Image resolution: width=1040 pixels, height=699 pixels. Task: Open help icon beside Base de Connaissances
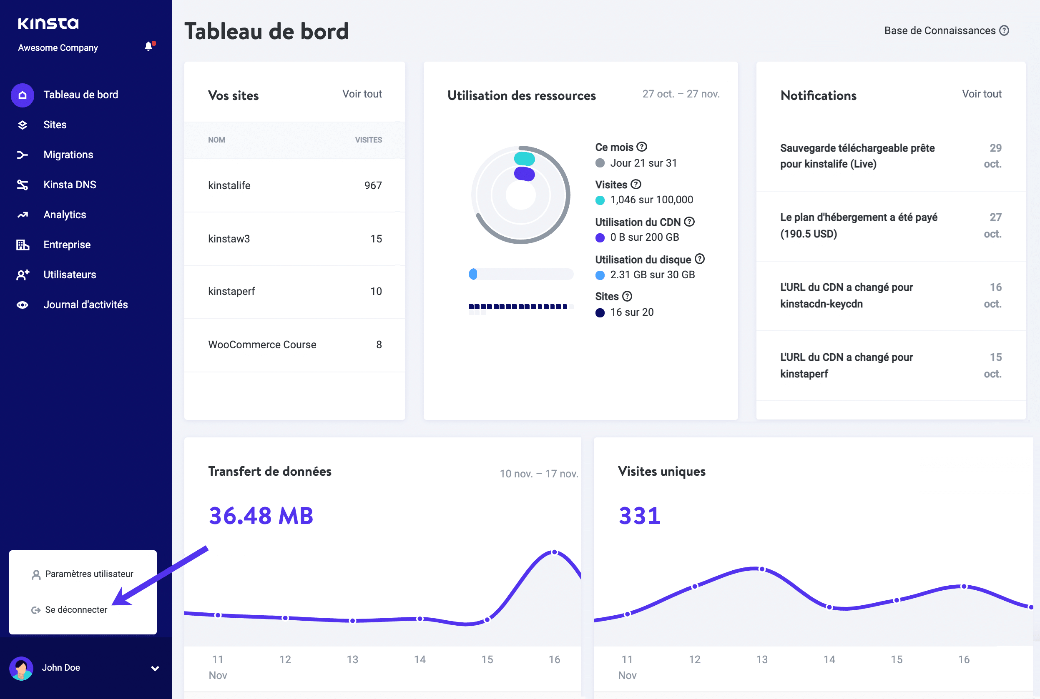[1005, 30]
